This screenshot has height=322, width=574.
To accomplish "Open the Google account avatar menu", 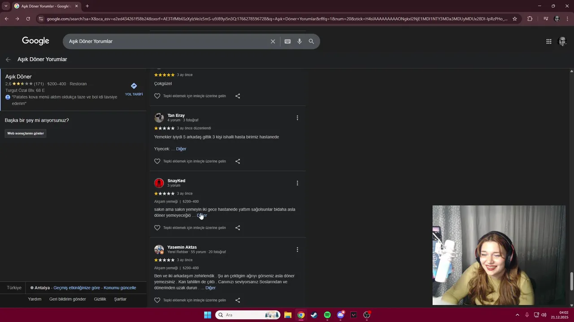I will tap(562, 41).
